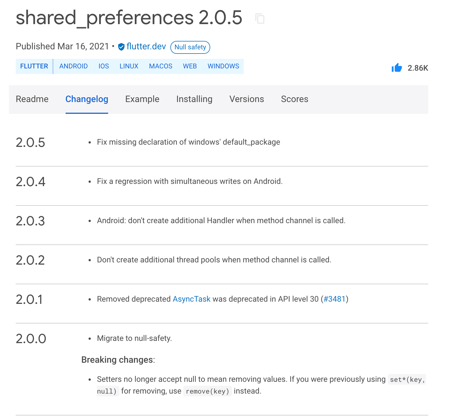
Task: Open the Installing tab
Action: pyautogui.click(x=194, y=99)
